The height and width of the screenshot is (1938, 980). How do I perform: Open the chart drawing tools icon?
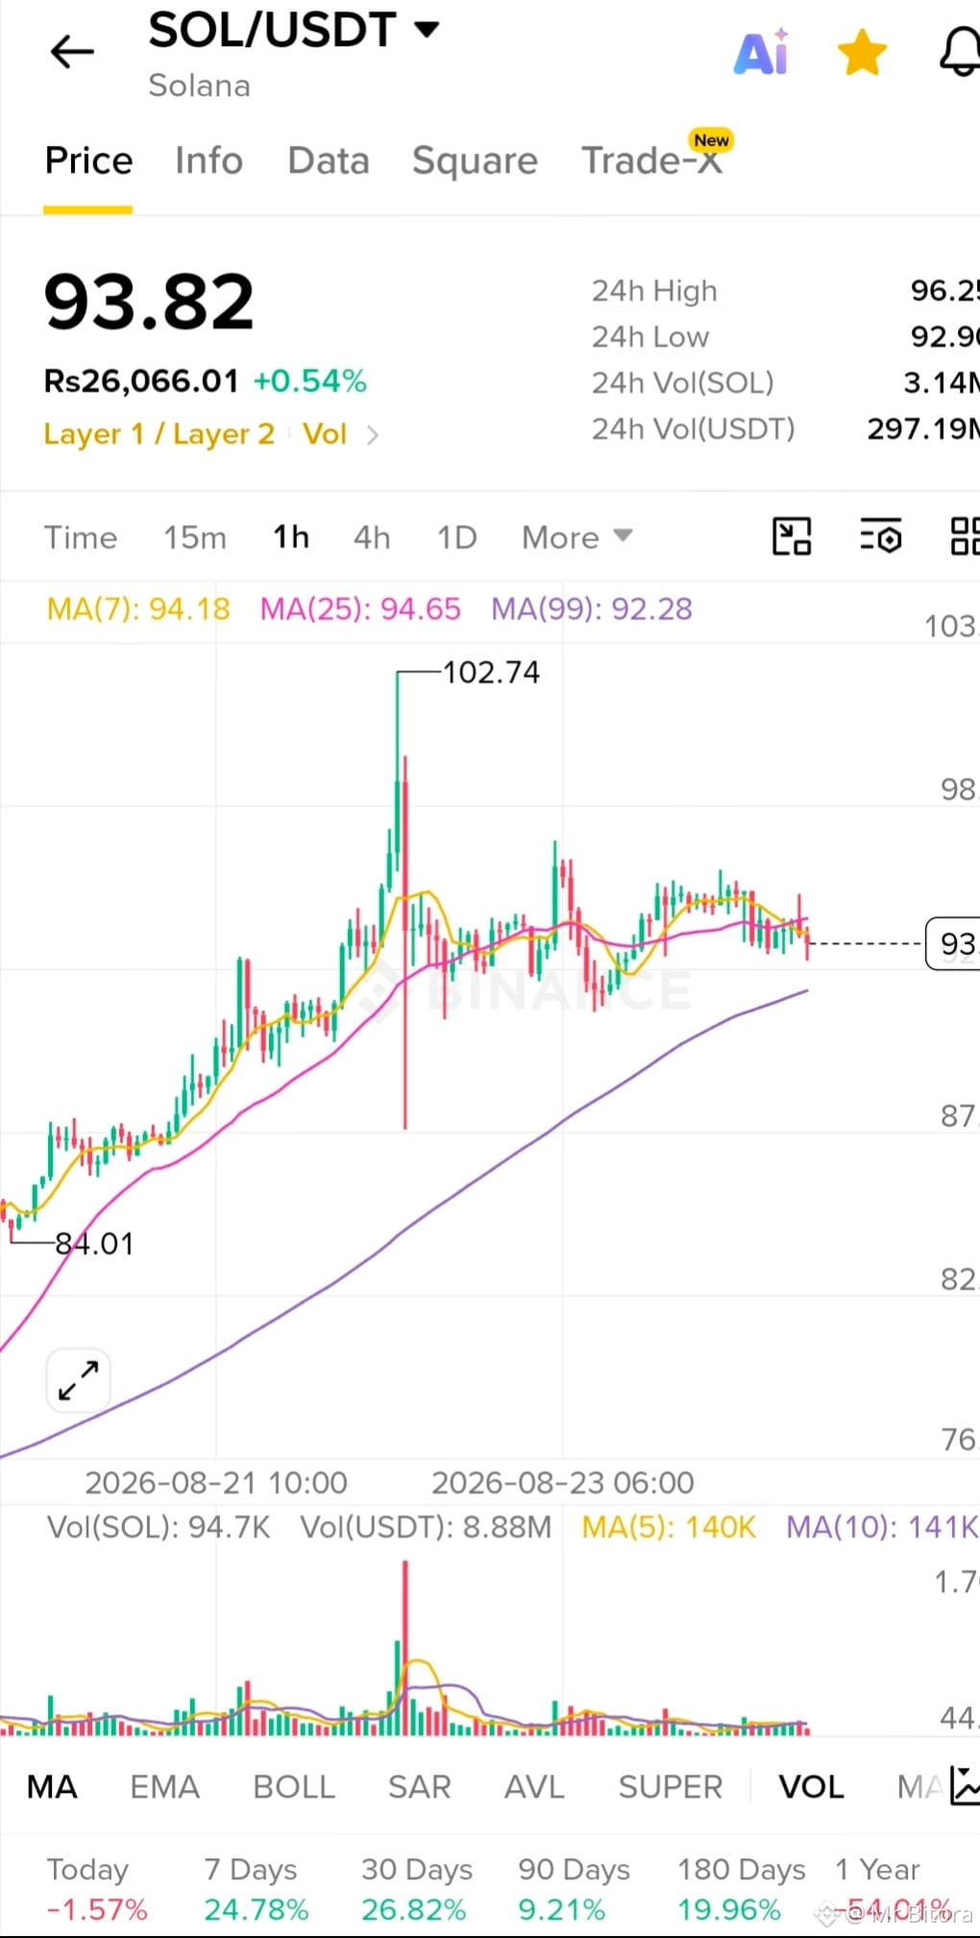tap(792, 536)
